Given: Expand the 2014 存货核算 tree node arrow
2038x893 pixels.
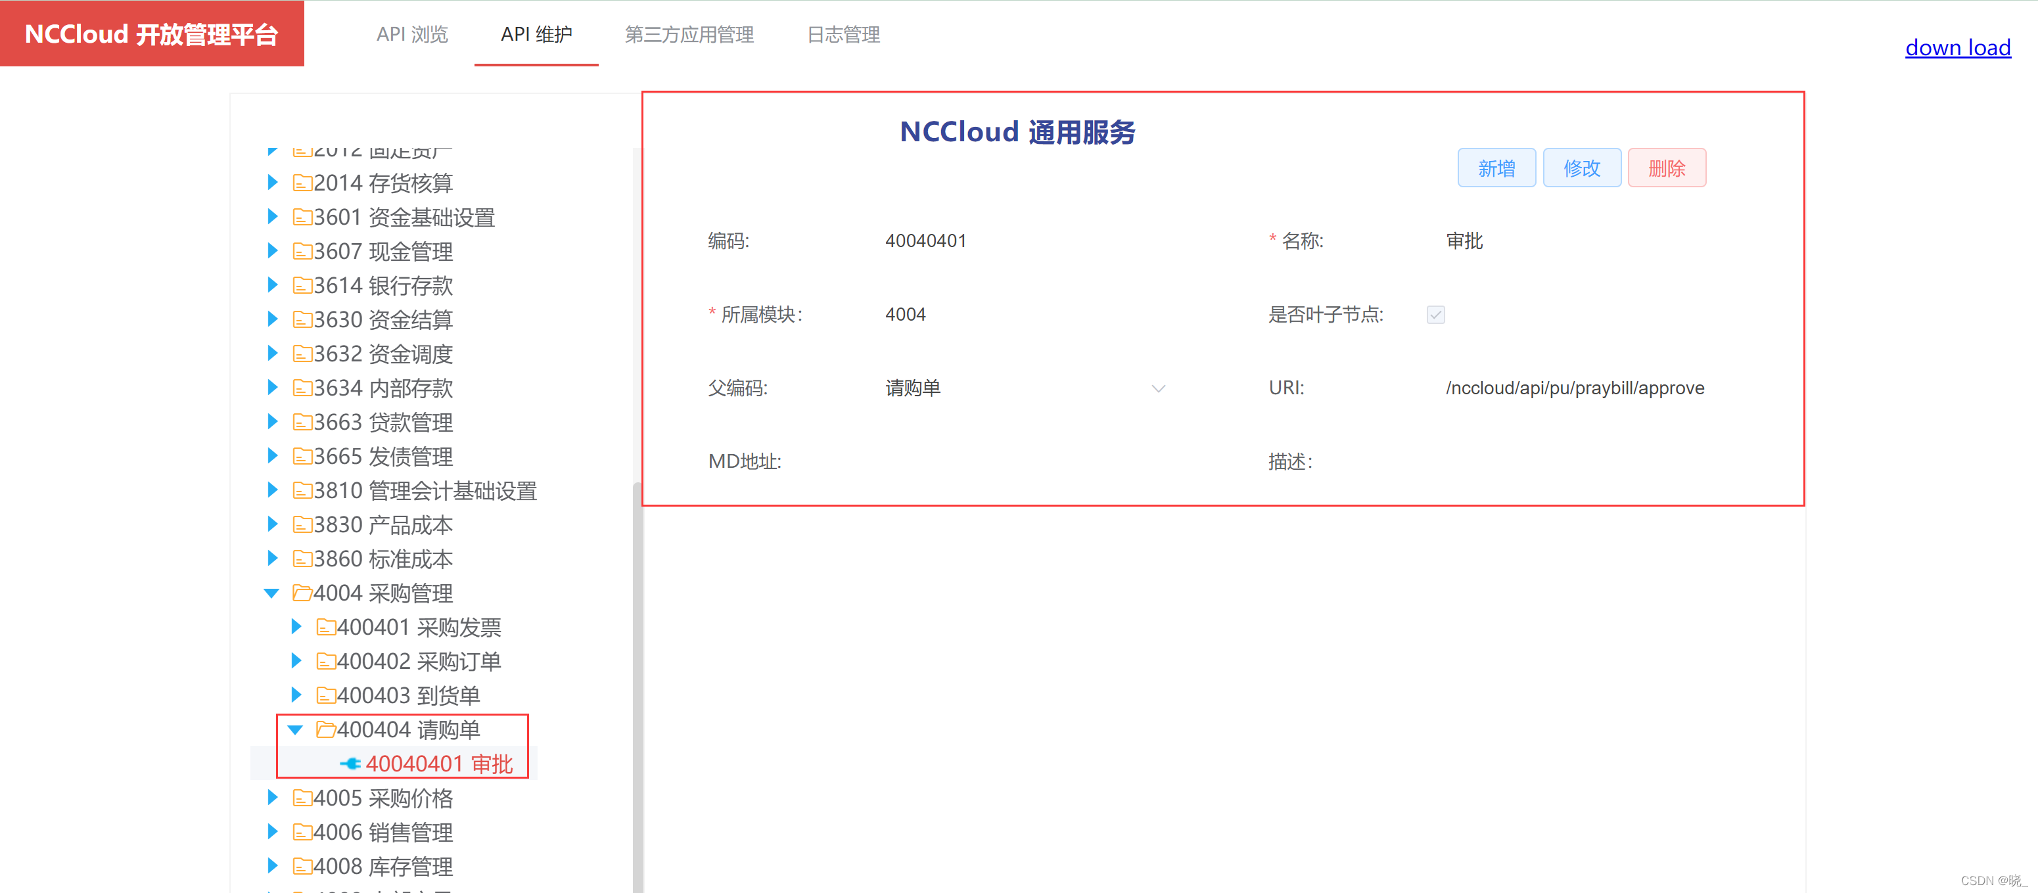Looking at the screenshot, I should click(x=272, y=183).
